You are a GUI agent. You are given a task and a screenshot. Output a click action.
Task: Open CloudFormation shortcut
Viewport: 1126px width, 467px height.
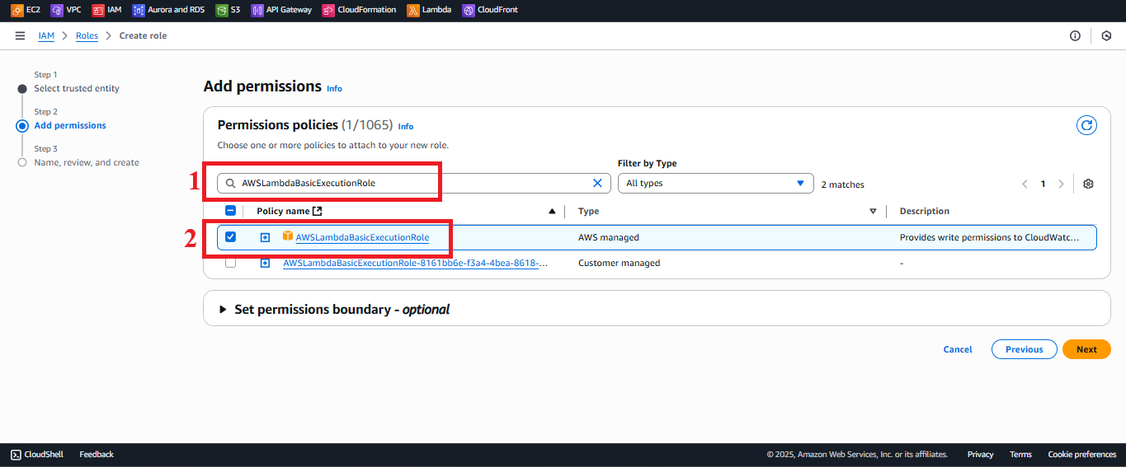click(360, 10)
